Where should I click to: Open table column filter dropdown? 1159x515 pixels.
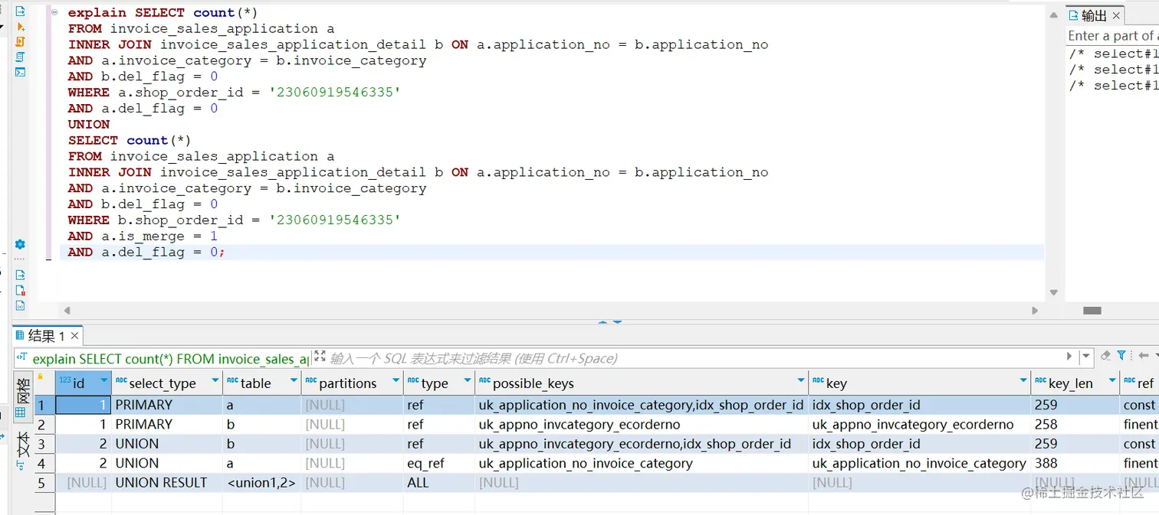pos(294,381)
